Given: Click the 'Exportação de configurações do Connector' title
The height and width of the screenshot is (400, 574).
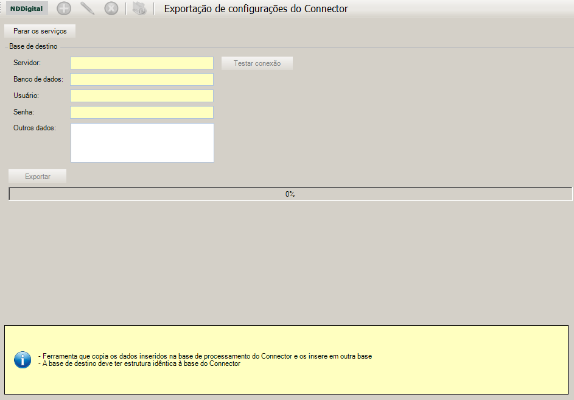Looking at the screenshot, I should coord(256,9).
